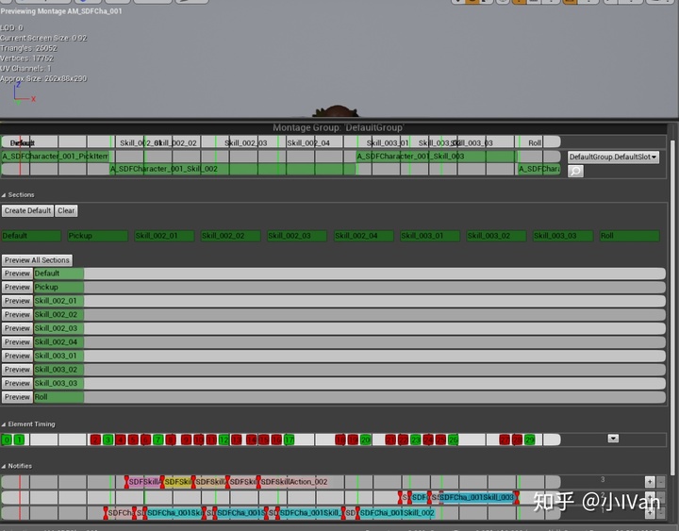Select the Roll section box in Sections row
This screenshot has width=679, height=531.
click(630, 236)
